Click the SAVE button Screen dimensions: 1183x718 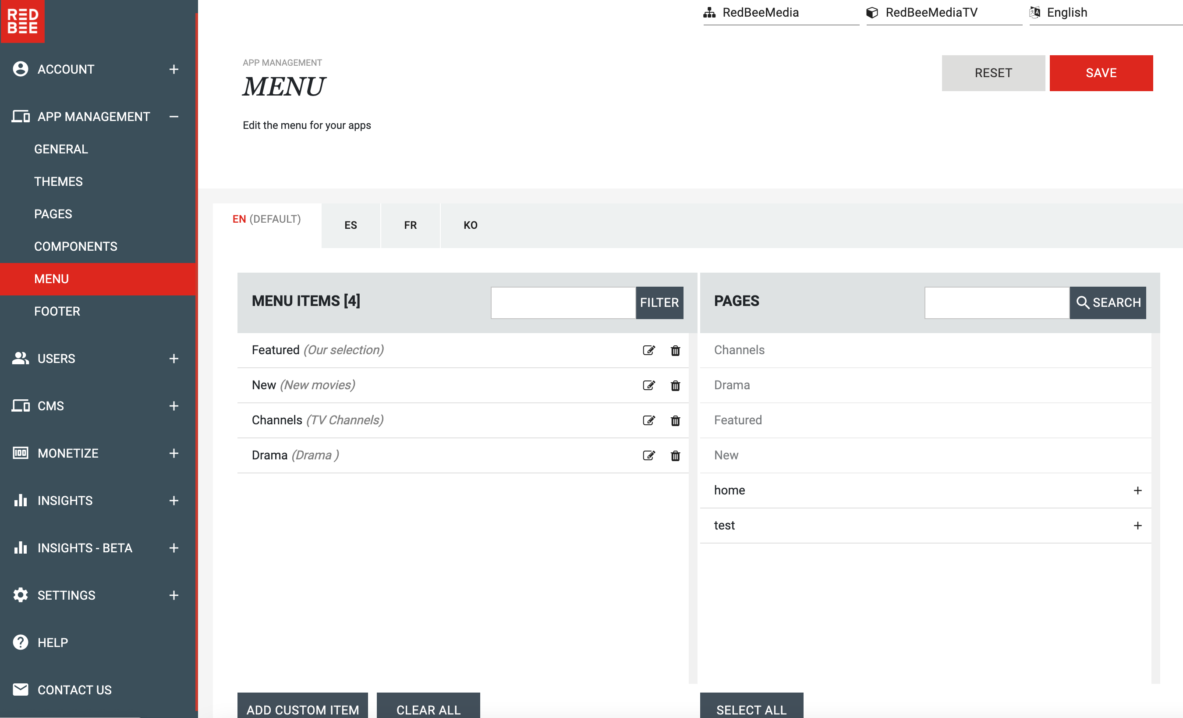(x=1101, y=73)
